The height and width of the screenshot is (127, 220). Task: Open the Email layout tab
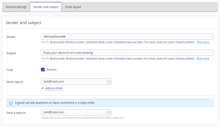pos(73,7)
